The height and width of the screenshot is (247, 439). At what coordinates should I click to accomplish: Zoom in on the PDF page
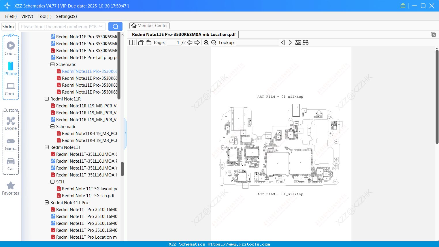(x=206, y=42)
